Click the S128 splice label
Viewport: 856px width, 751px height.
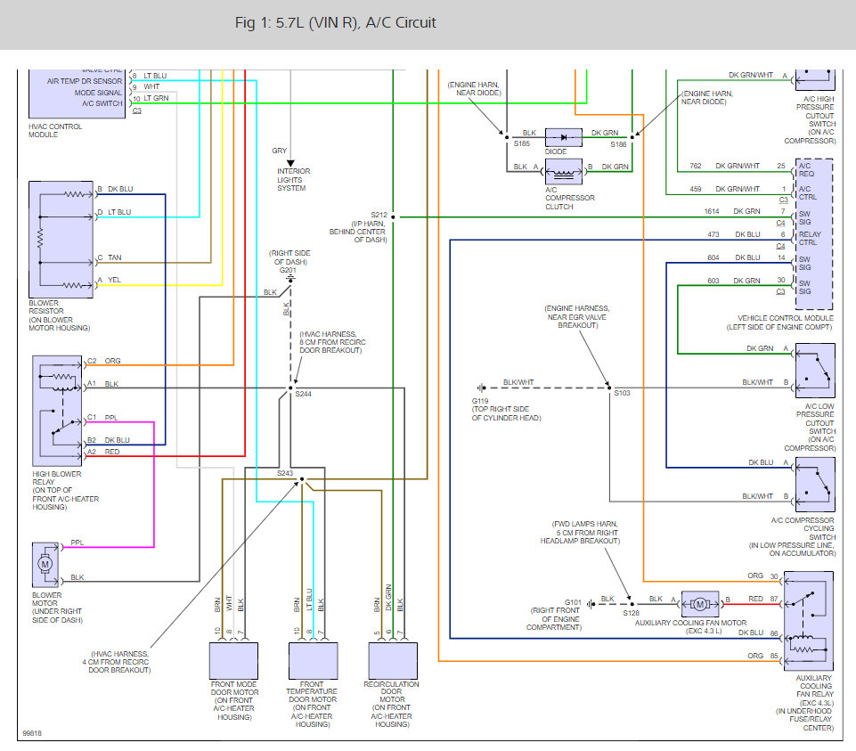(631, 614)
